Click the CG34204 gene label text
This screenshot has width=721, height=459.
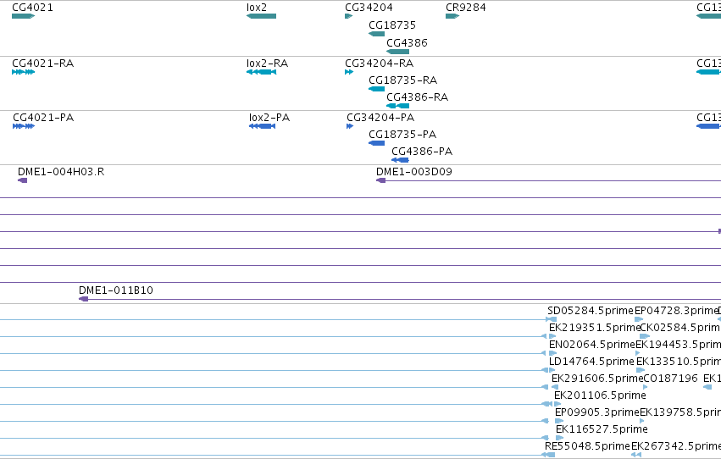[x=369, y=8]
